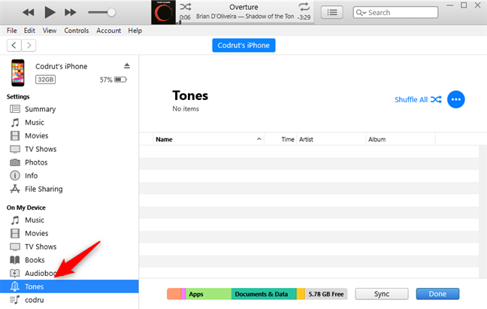This screenshot has width=487, height=309.
Task: Open the Edit menu
Action: coord(29,30)
